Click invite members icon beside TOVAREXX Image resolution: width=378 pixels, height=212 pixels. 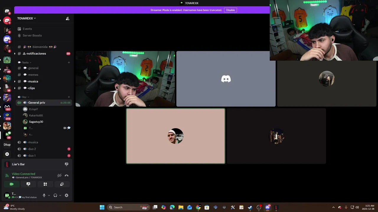coord(68,18)
